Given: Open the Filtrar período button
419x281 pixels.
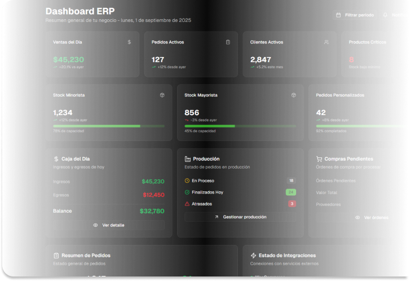Looking at the screenshot, I should coord(355,15).
